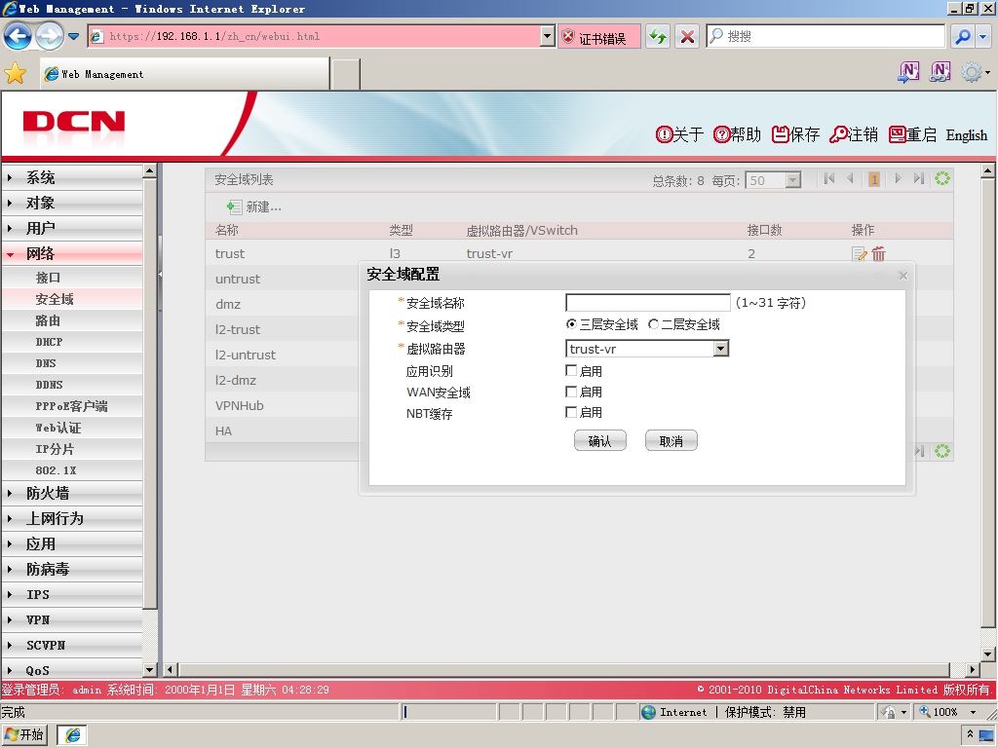The width and height of the screenshot is (998, 748).
Task: Click the 关于 (About) icon link
Action: (x=679, y=134)
